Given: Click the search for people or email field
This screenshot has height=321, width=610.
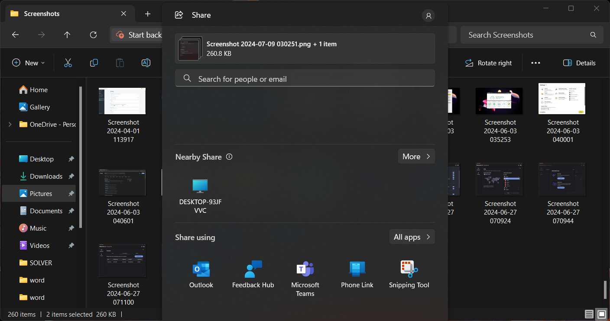Looking at the screenshot, I should [x=305, y=78].
